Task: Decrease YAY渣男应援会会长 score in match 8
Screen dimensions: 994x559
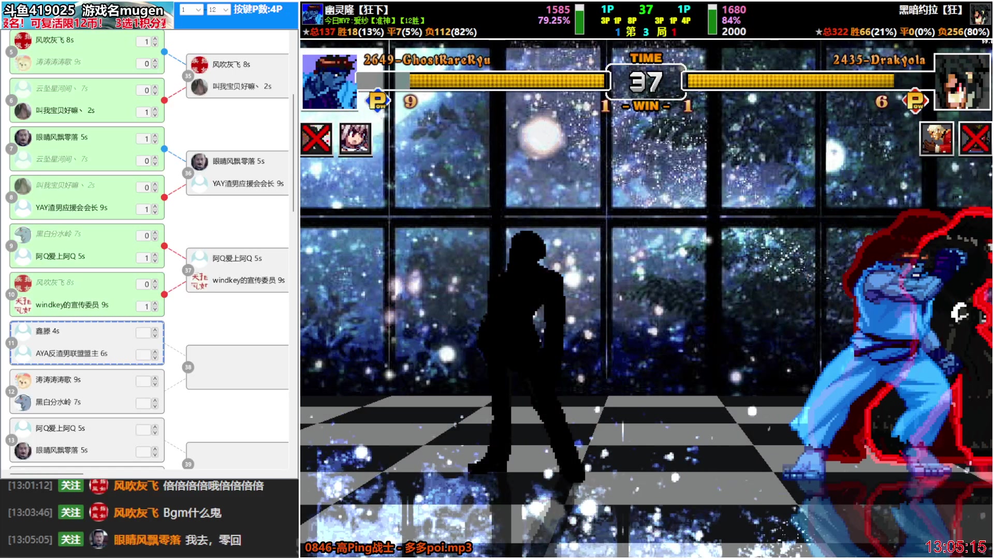Action: [155, 212]
